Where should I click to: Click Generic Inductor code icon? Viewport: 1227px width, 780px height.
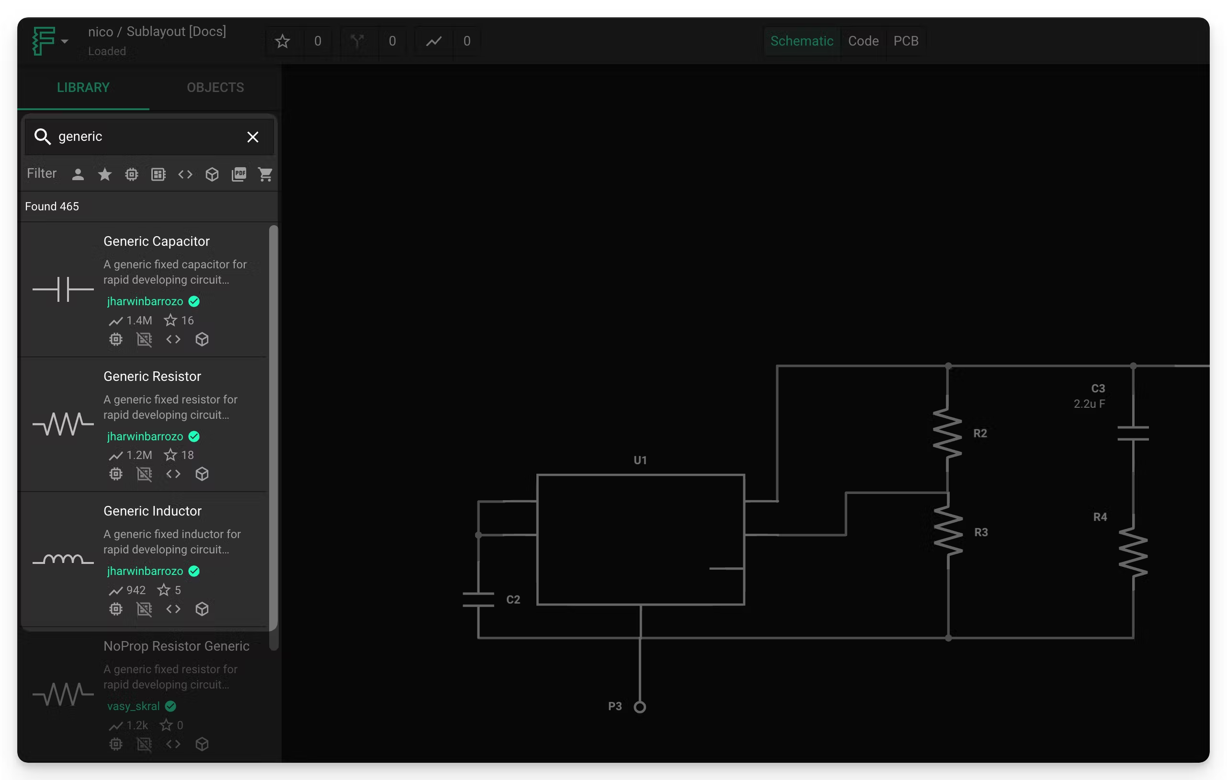[x=173, y=609]
